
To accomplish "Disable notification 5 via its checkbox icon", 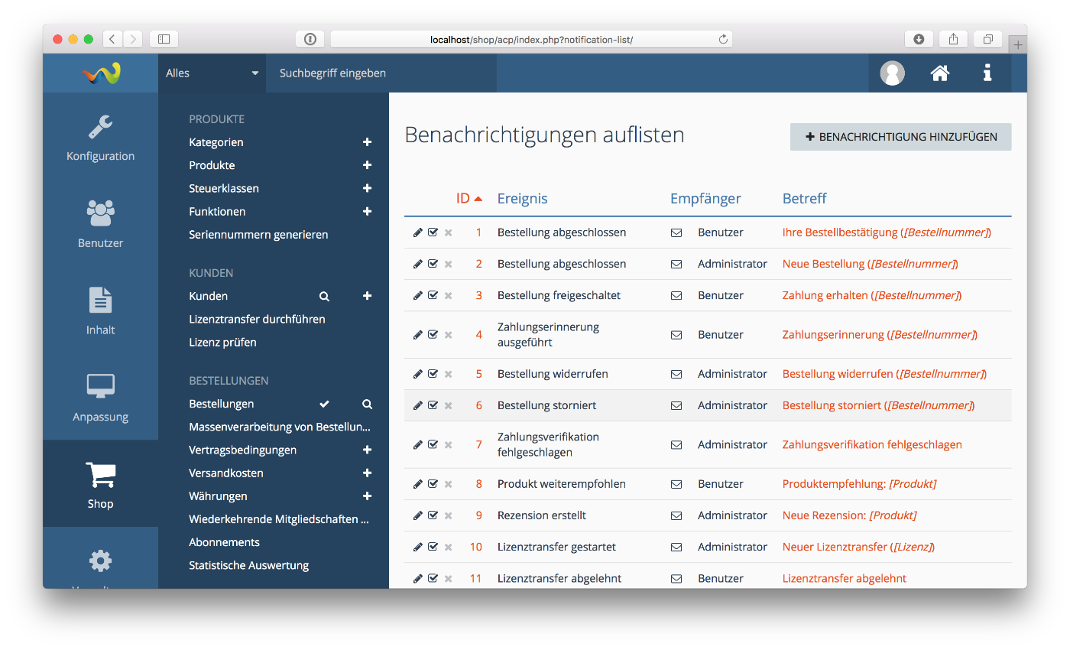I will 433,374.
